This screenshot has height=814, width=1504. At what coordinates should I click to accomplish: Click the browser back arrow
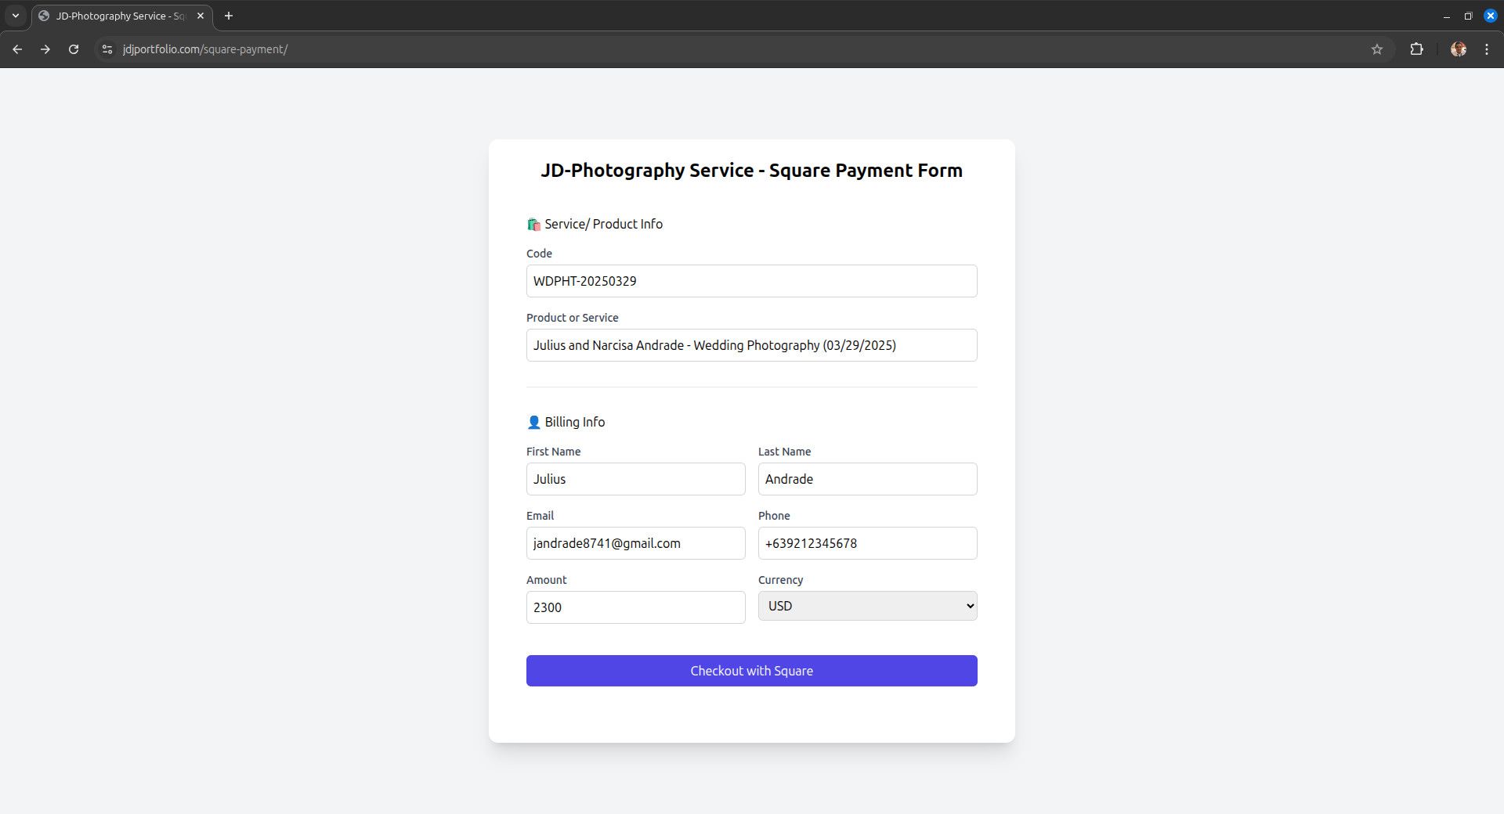pos(17,49)
